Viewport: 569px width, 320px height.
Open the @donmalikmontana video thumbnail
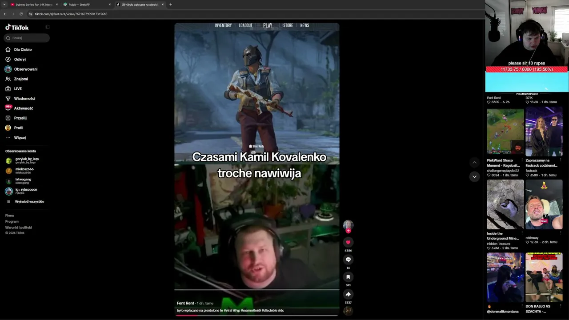coord(505,278)
